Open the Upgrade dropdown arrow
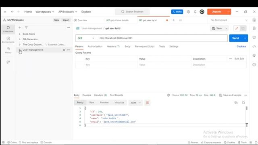 (229, 12)
